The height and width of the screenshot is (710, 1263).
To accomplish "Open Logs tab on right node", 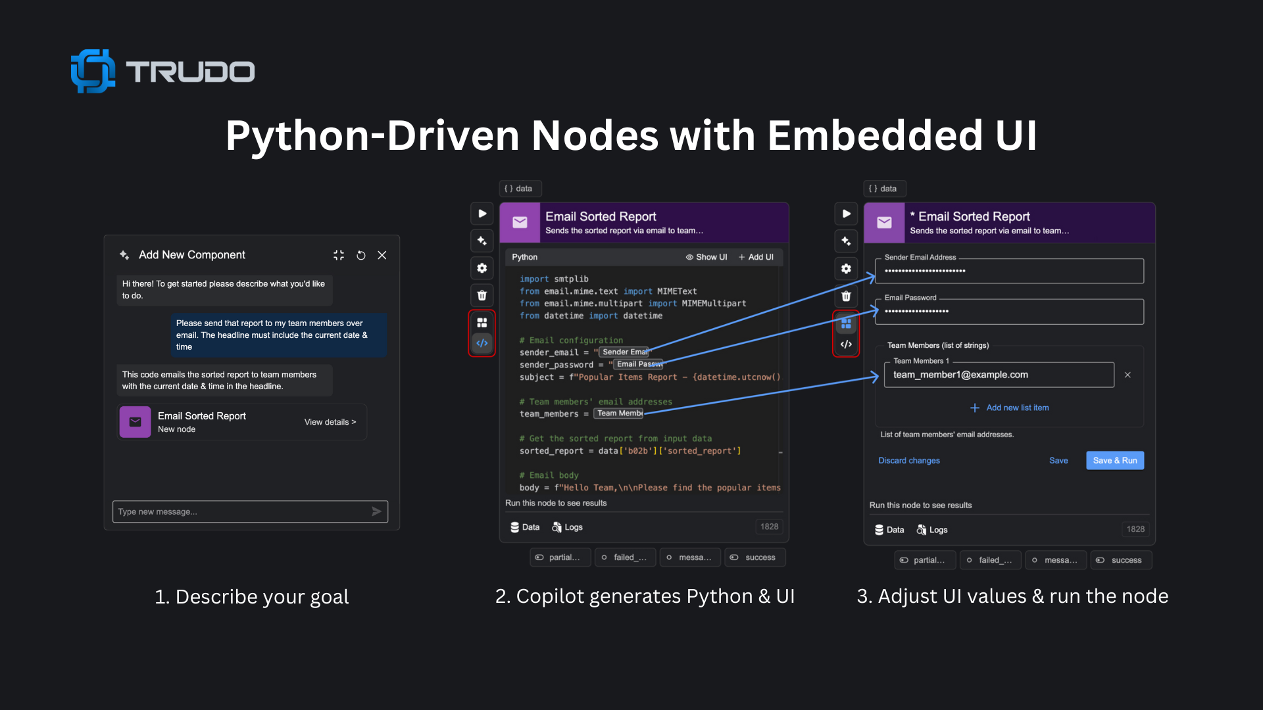I will click(x=932, y=530).
